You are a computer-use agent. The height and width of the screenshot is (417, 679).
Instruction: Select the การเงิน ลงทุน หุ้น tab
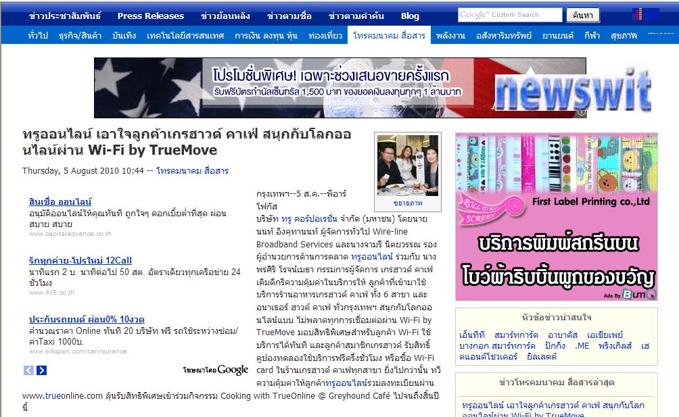(x=266, y=35)
